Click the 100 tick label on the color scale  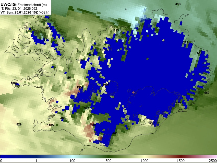72,161
